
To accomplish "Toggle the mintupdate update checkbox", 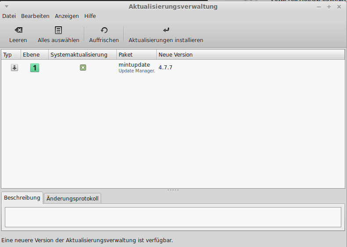I will [x=83, y=68].
